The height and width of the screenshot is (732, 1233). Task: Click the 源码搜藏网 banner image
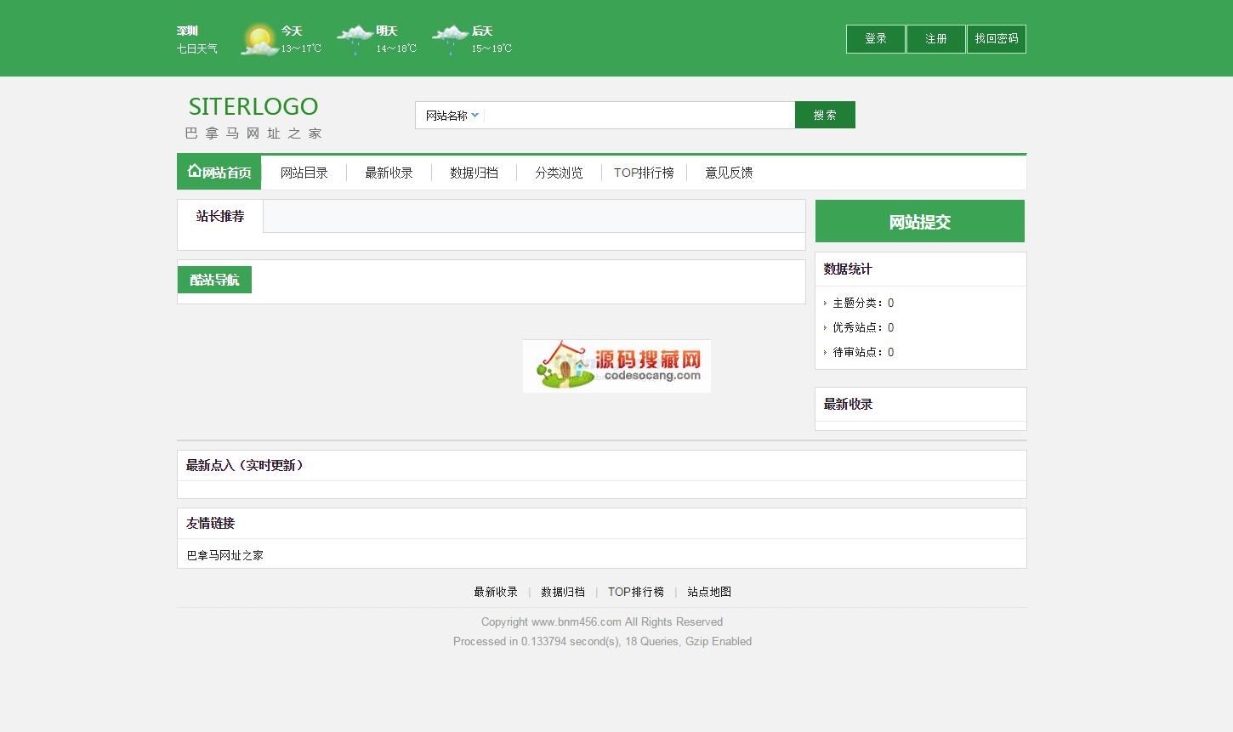pos(616,366)
